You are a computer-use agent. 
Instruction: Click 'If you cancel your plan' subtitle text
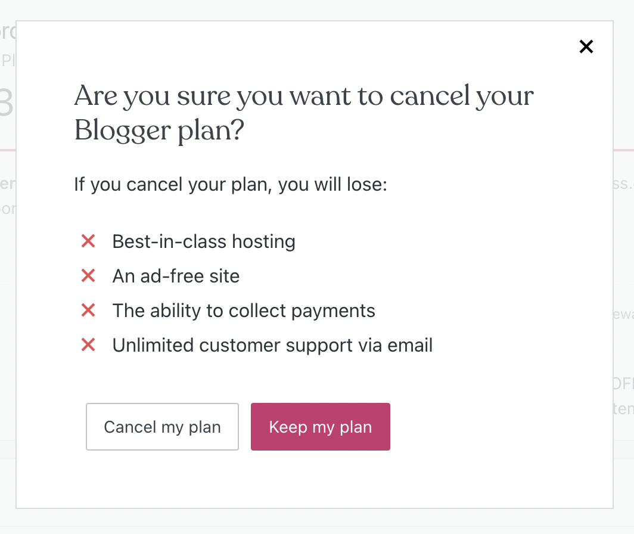(x=231, y=184)
